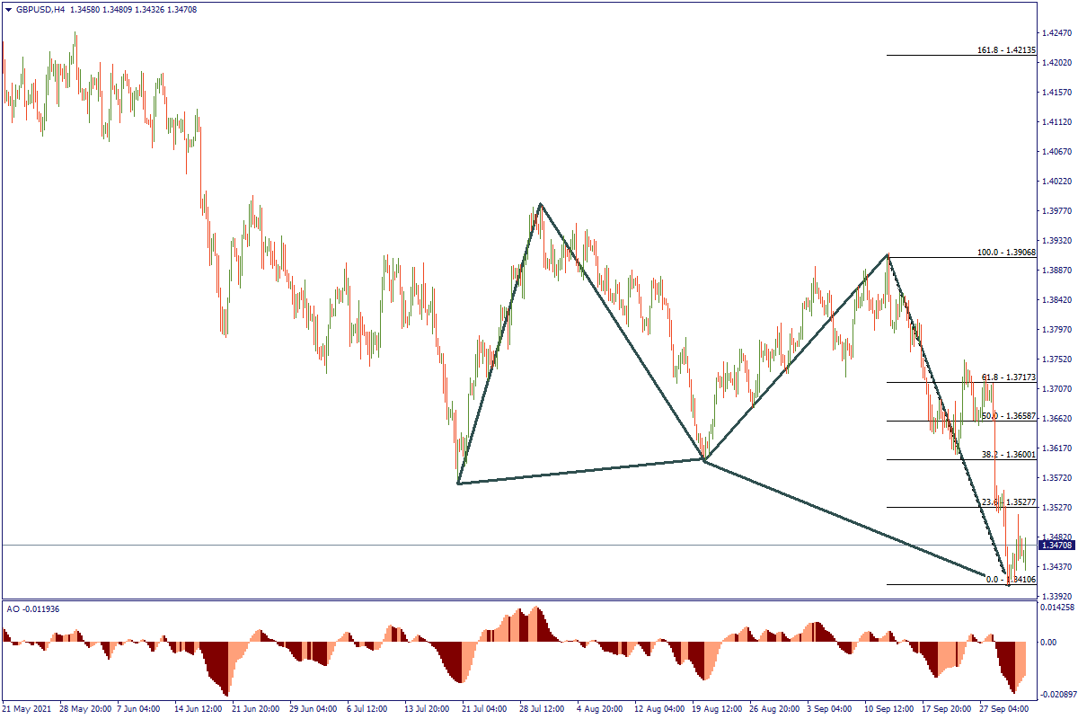Image resolution: width=1078 pixels, height=719 pixels.
Task: Open the dropdown arrow beside GBPUSD,H4
Action: pyautogui.click(x=8, y=9)
